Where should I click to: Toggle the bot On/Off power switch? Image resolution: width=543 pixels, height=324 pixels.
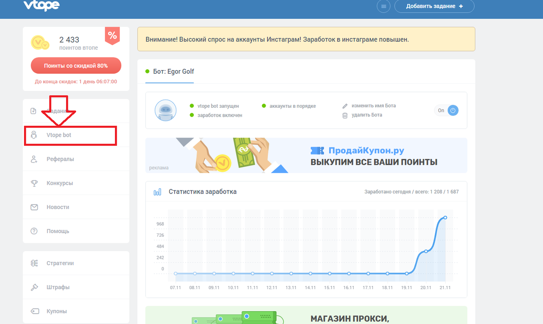click(x=447, y=110)
